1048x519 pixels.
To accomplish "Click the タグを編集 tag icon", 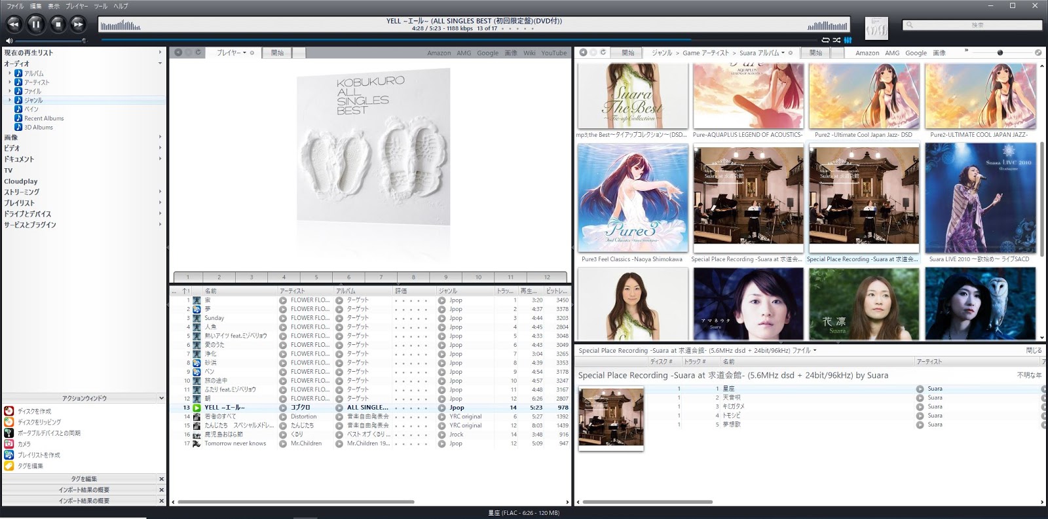I will coord(9,466).
